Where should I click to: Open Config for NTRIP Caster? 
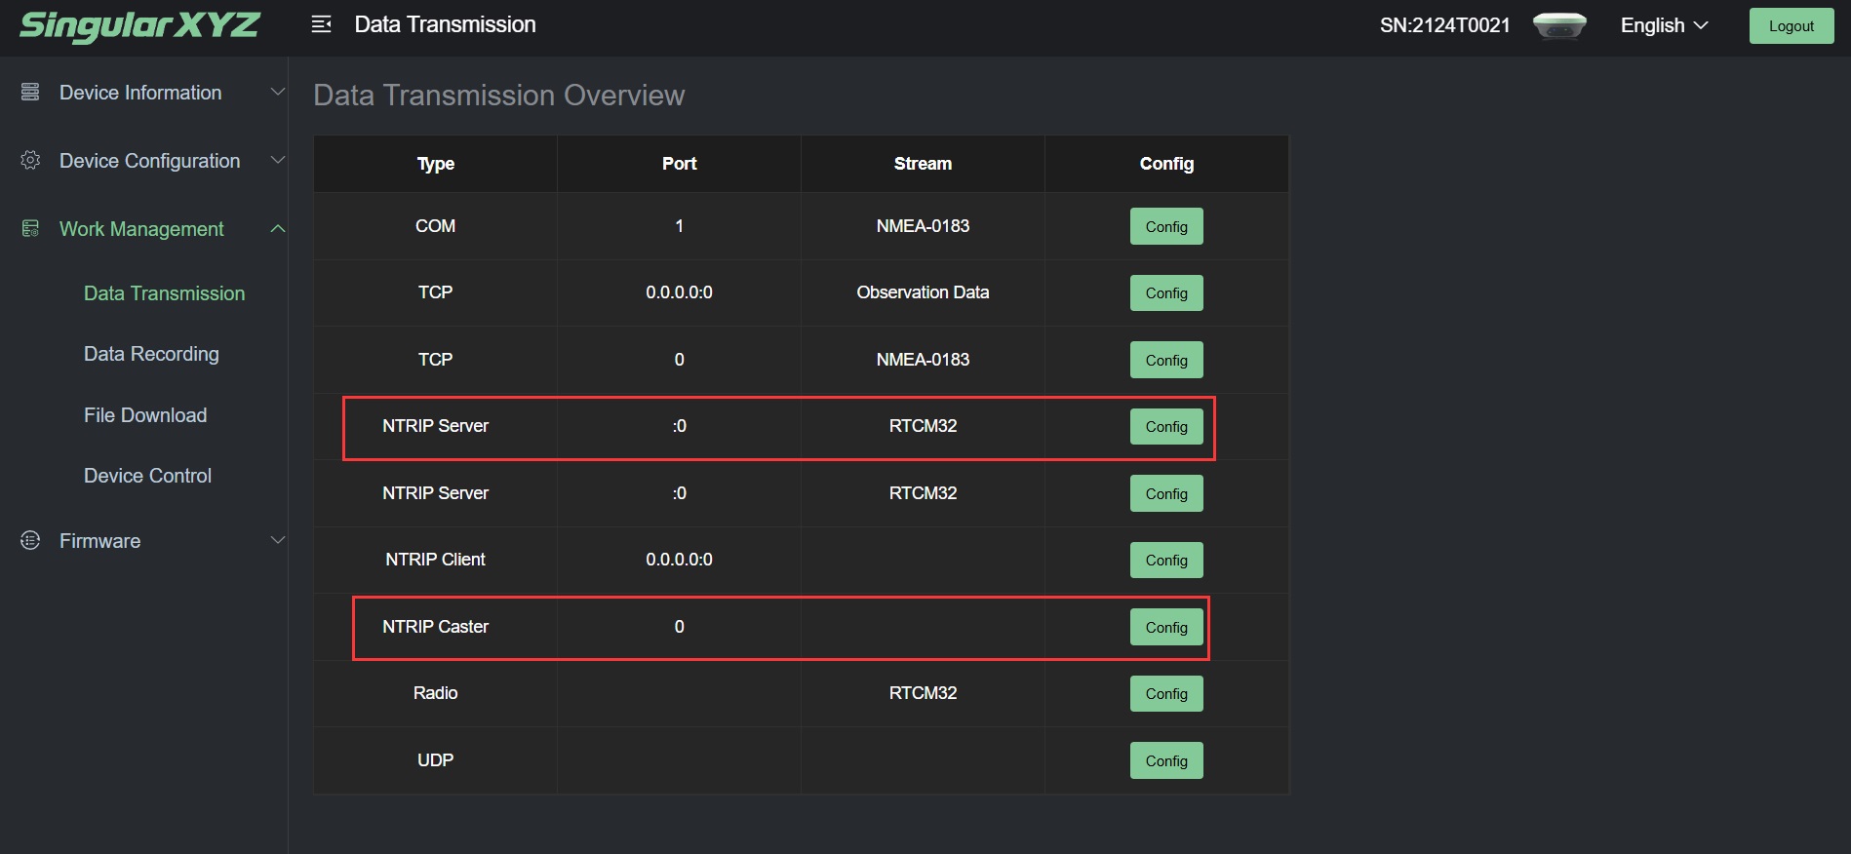point(1166,627)
